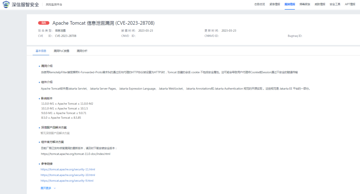Click the CVE-2023-28708 ID value

66,36
